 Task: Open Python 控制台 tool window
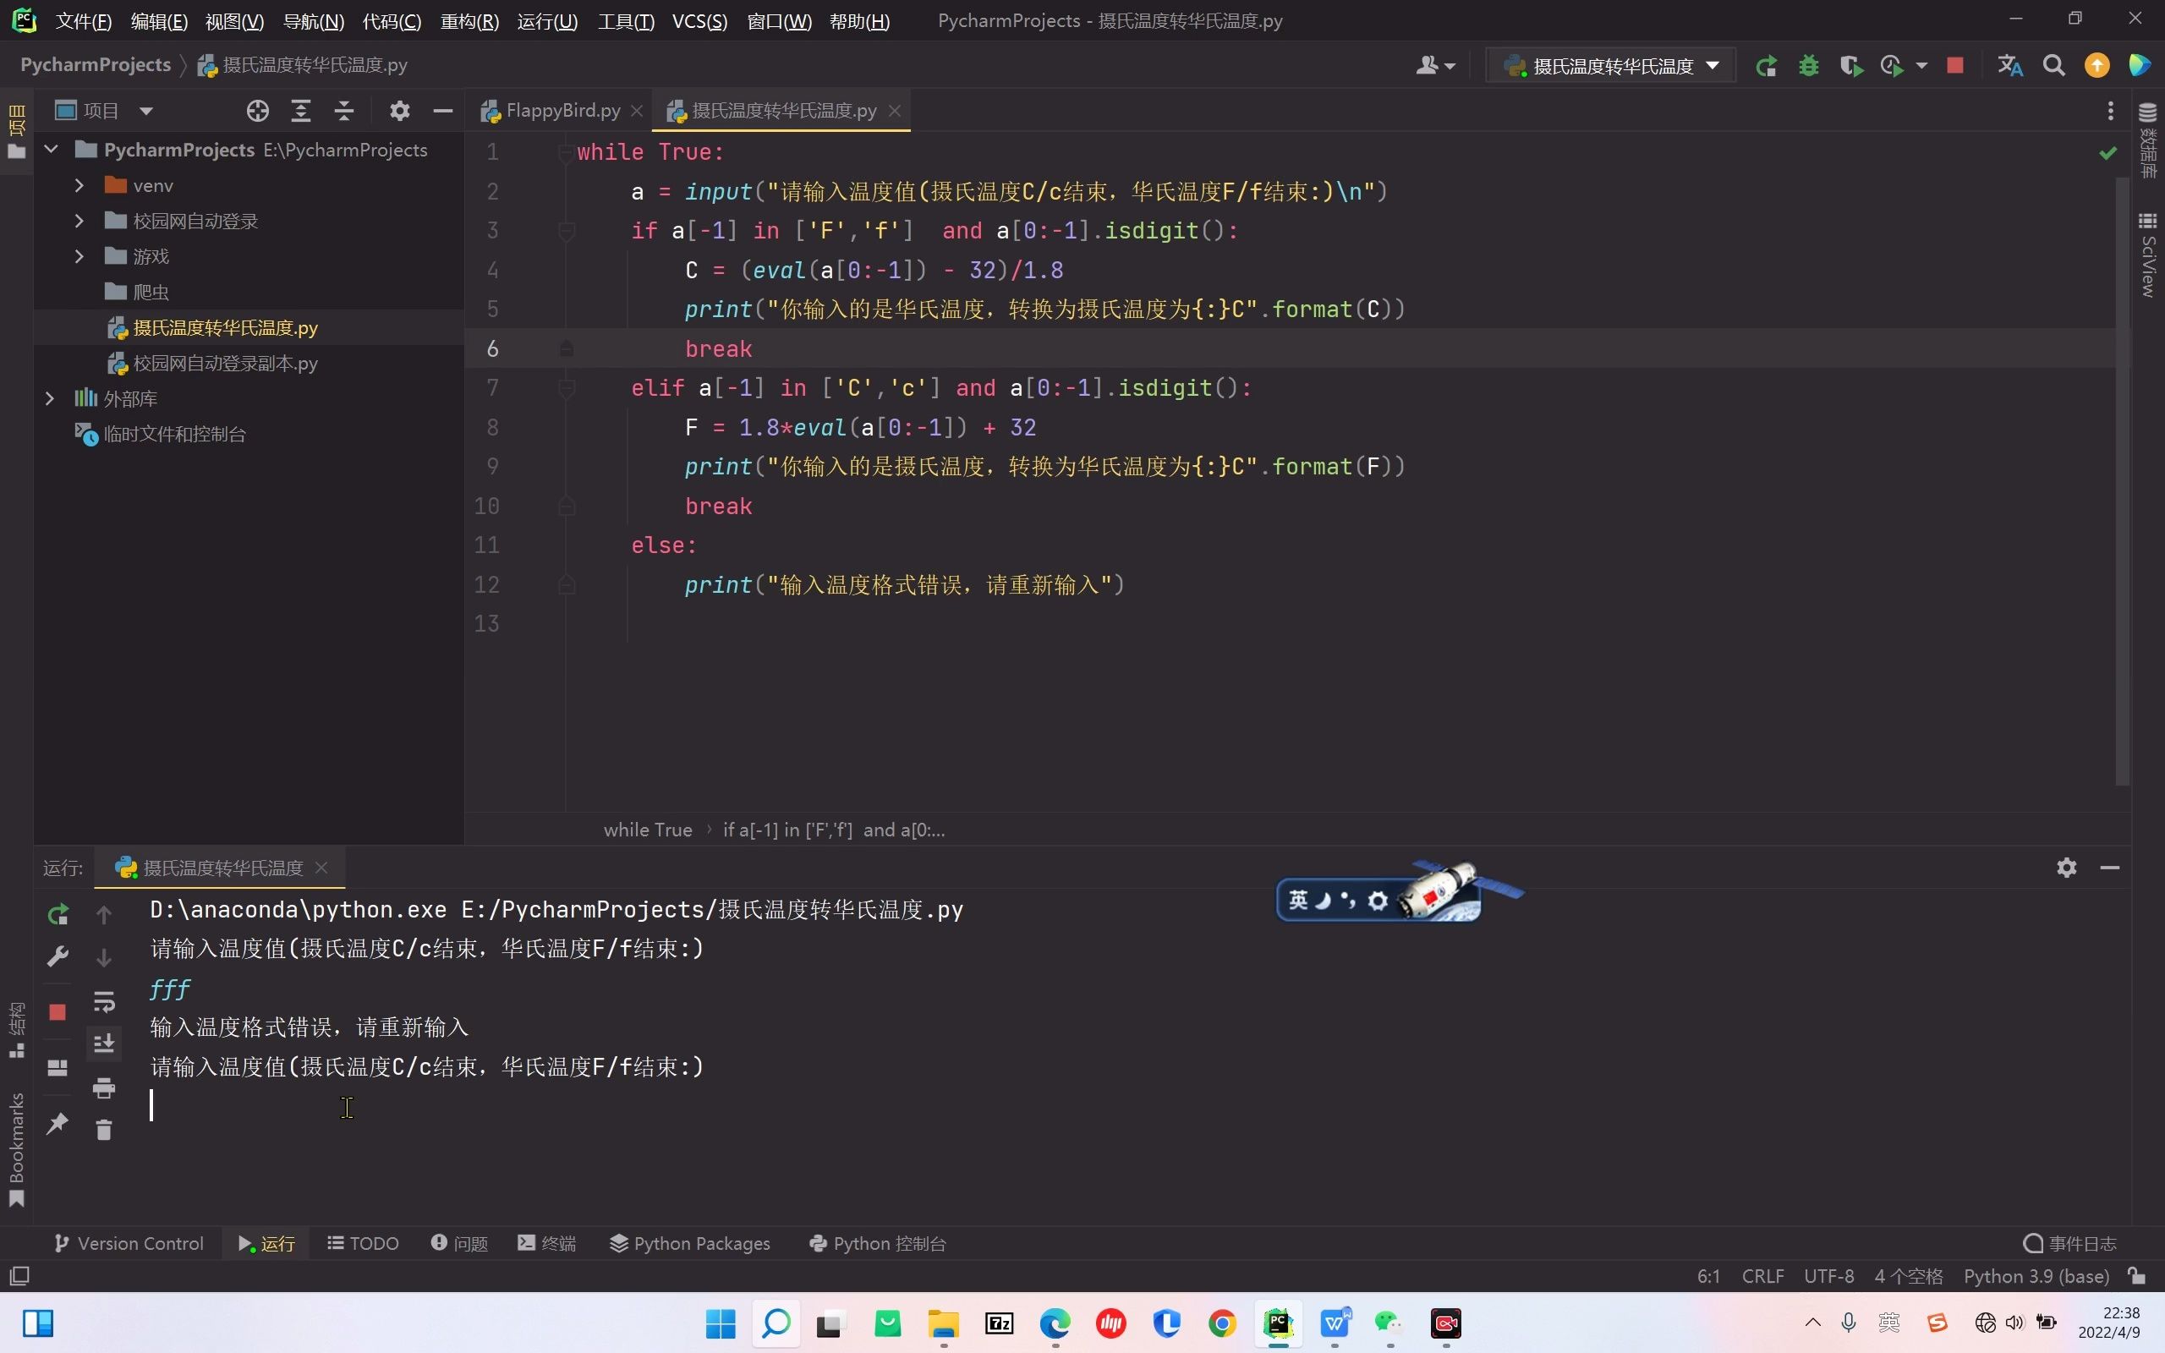point(877,1244)
